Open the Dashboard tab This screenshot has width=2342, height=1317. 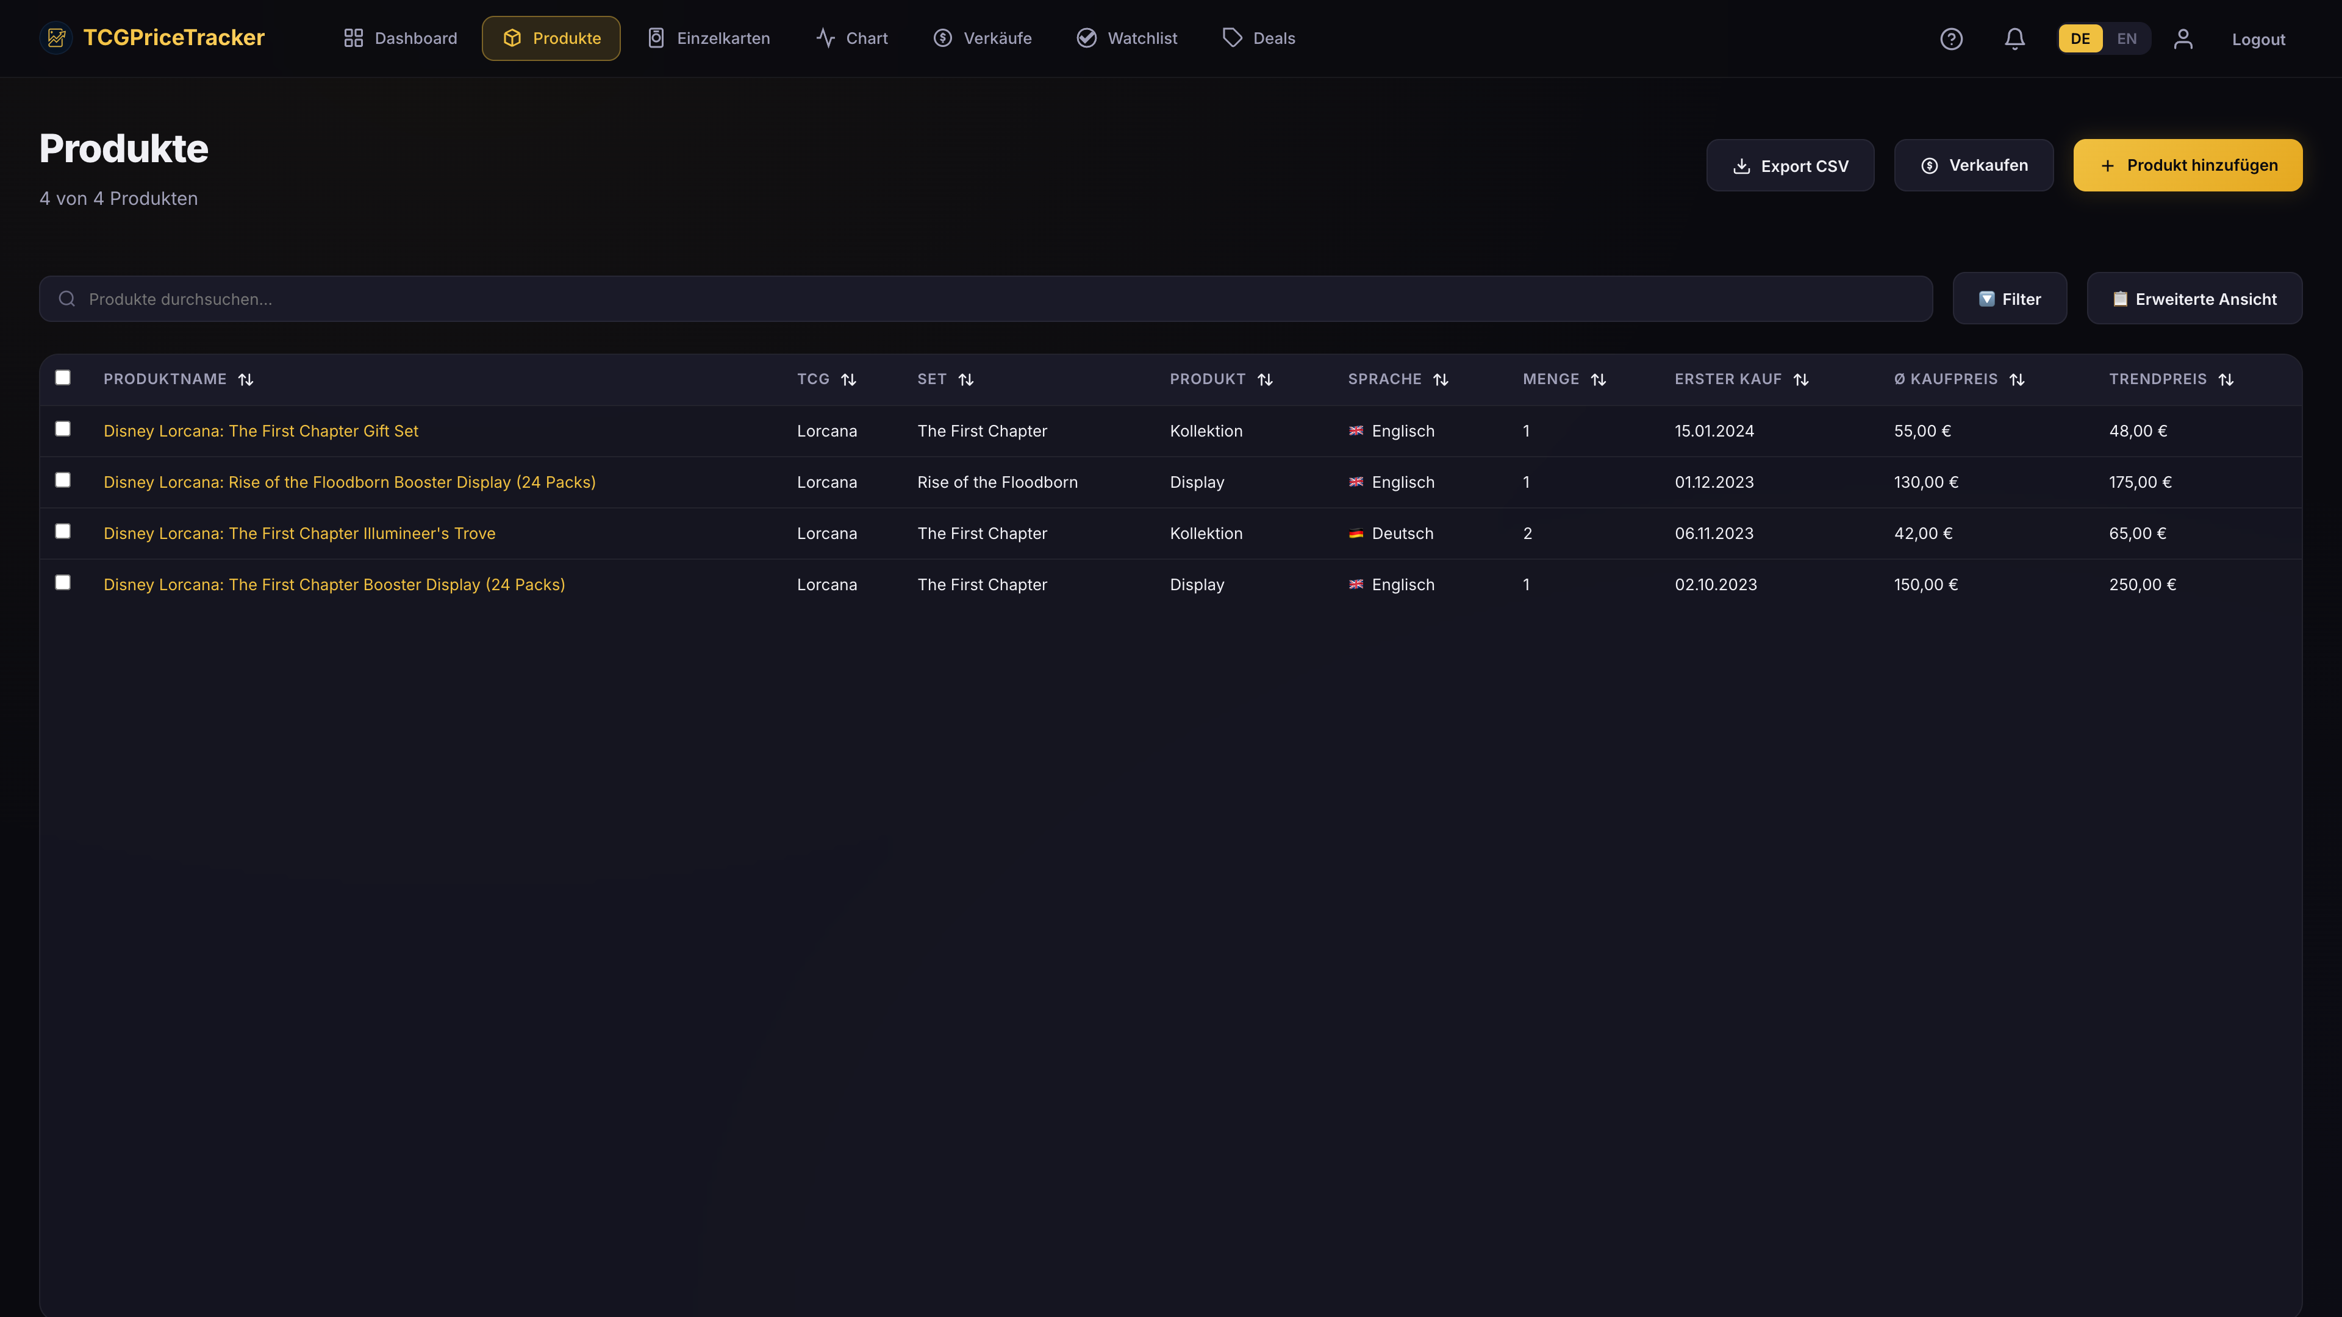(x=400, y=38)
